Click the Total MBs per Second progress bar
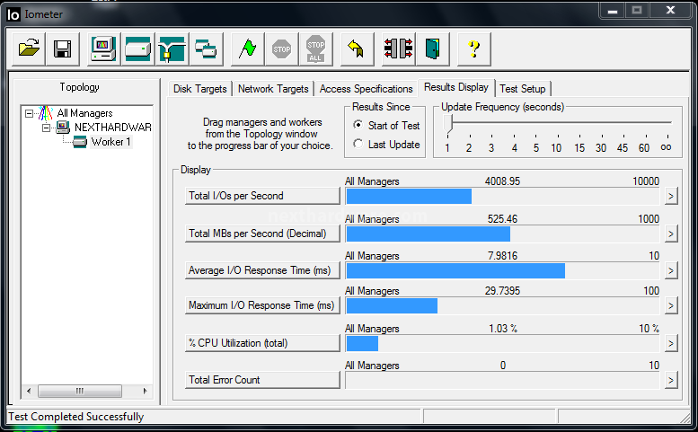 [x=502, y=234]
